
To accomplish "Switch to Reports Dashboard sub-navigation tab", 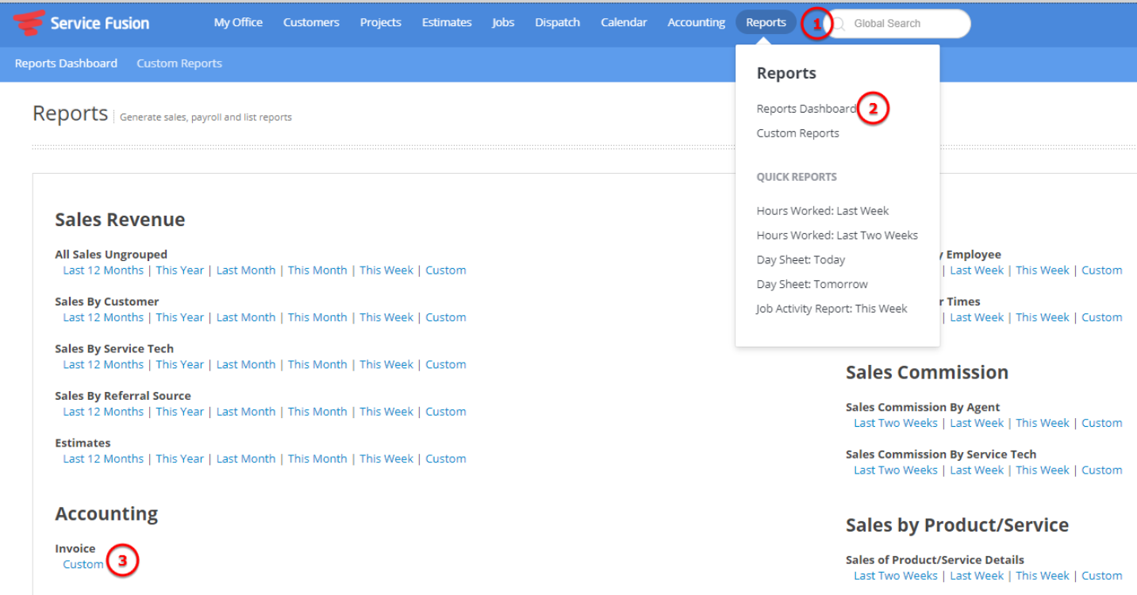I will click(x=66, y=63).
